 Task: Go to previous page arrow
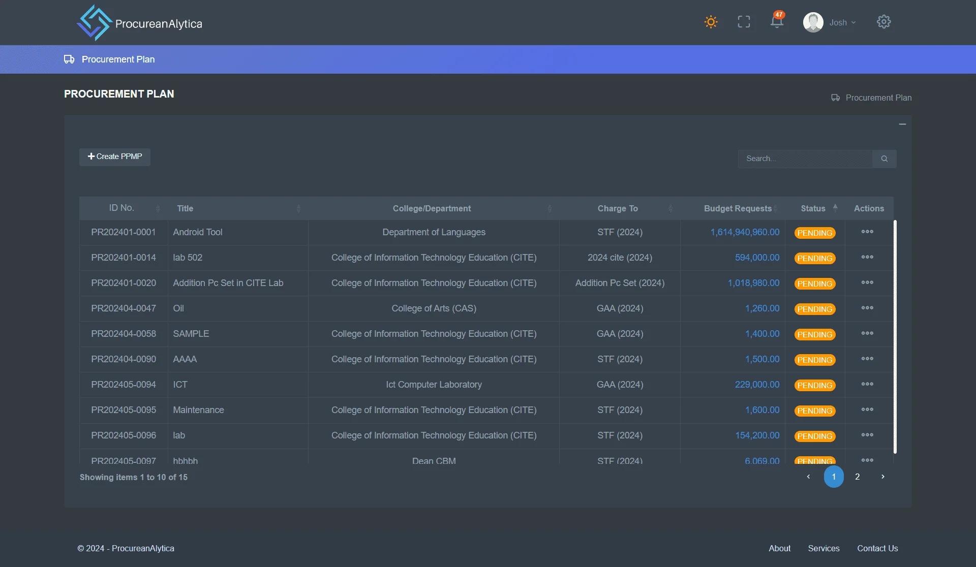(x=808, y=477)
